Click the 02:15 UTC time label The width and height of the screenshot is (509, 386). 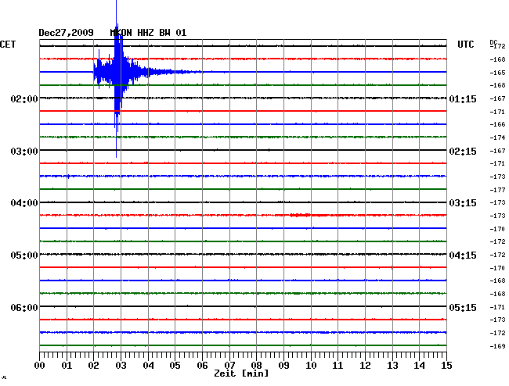point(463,152)
